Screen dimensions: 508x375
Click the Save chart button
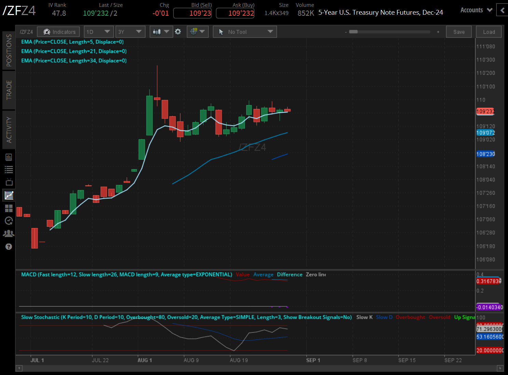pos(459,32)
